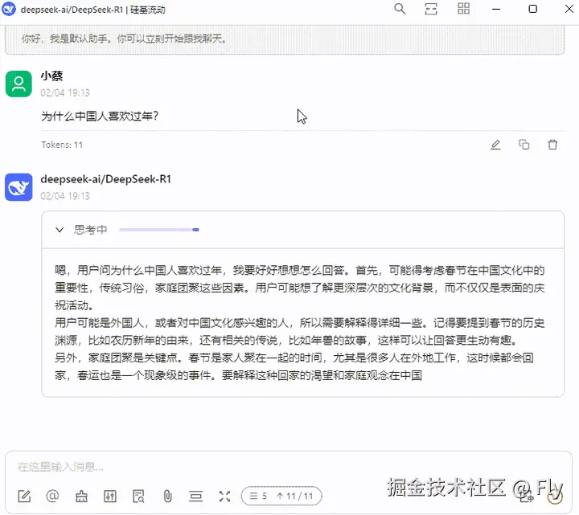
Task: Expand the input box with fullscreen icon
Action: tap(224, 497)
